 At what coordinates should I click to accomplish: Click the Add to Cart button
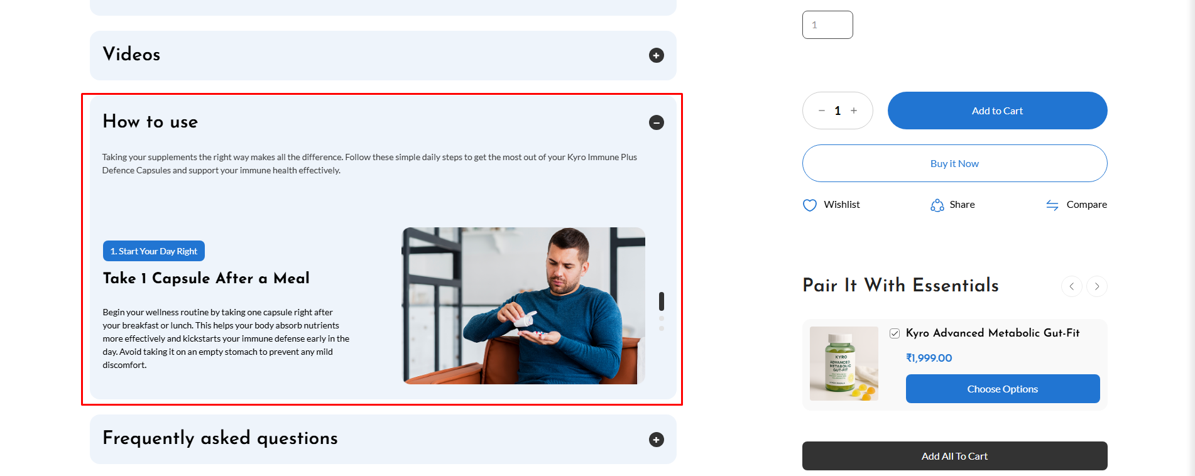997,111
